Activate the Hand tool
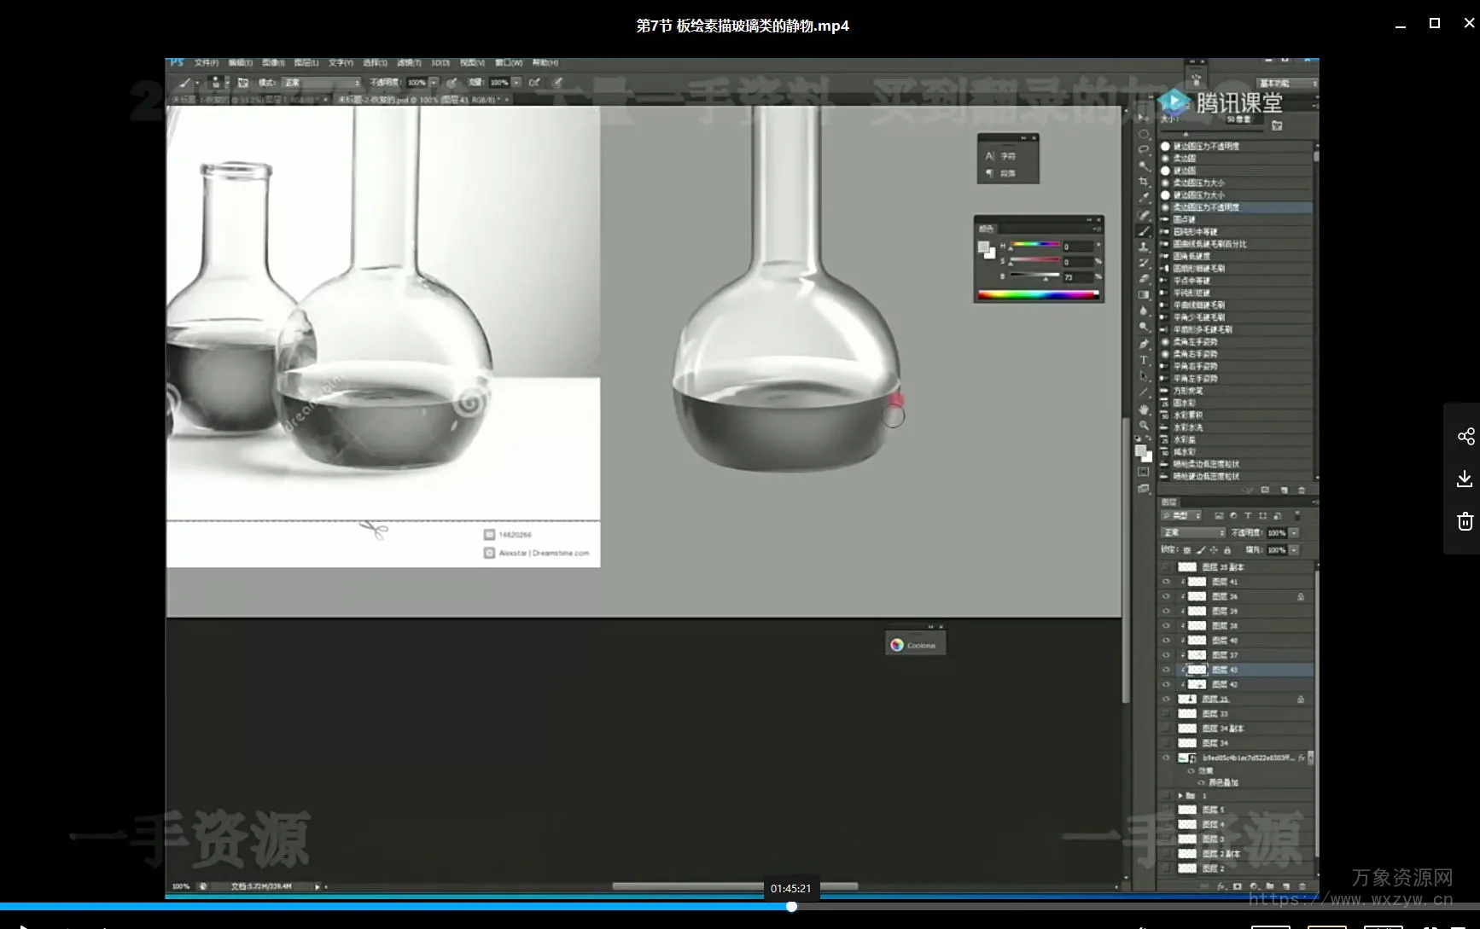Viewport: 1480px width, 929px height. click(x=1144, y=409)
